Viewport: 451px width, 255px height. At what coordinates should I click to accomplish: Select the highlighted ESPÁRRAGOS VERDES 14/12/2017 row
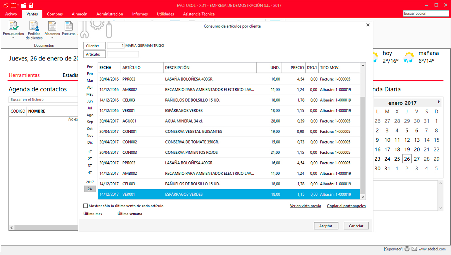click(x=229, y=195)
